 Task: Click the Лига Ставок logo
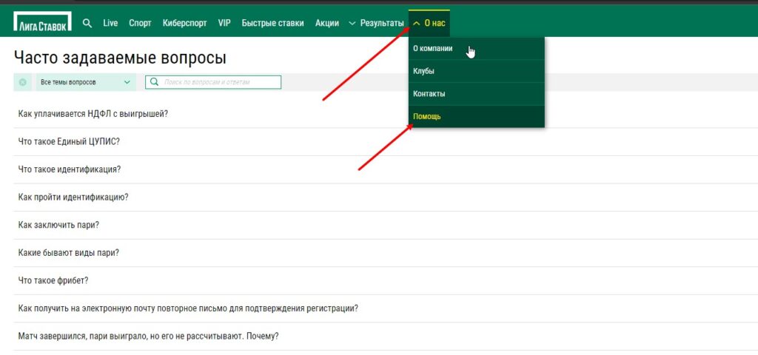point(42,22)
